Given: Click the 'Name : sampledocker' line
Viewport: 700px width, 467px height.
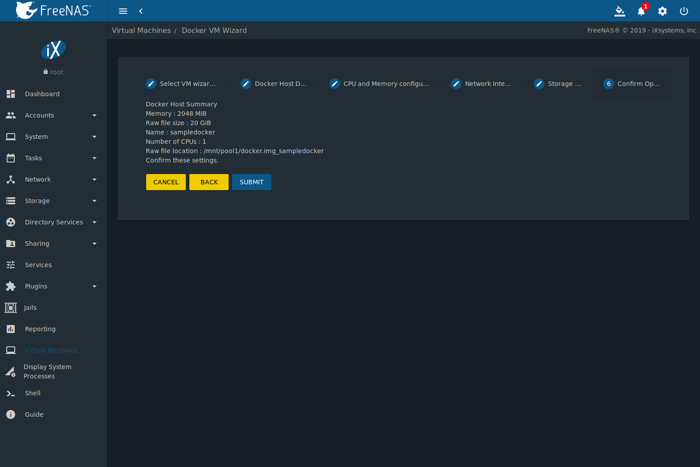Looking at the screenshot, I should tap(180, 132).
